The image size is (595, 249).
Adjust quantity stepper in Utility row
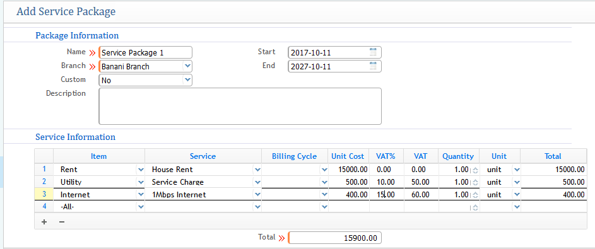click(475, 183)
